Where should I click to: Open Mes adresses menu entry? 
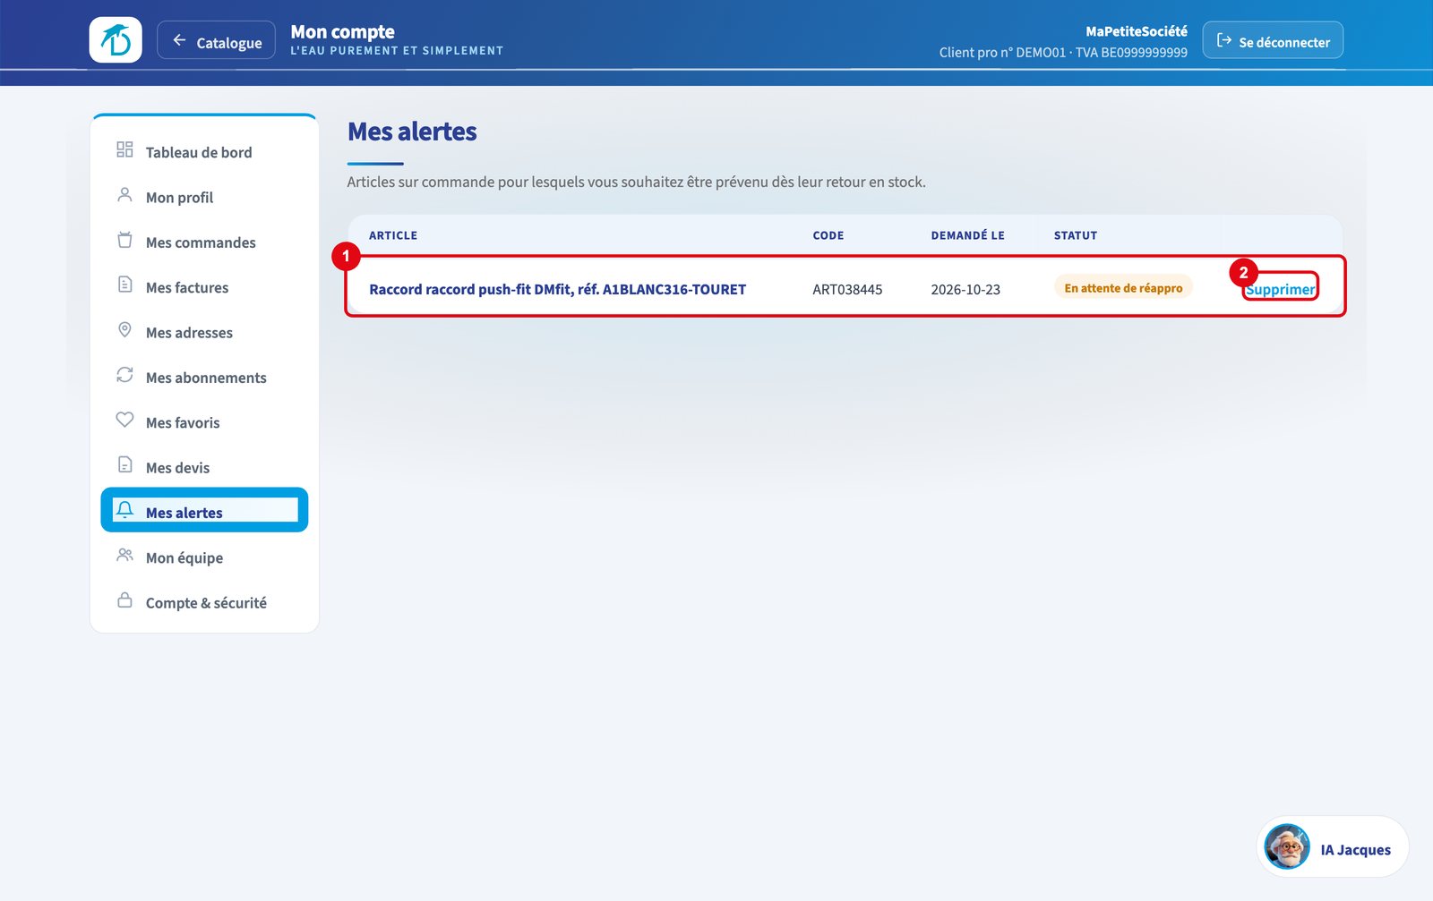(204, 332)
